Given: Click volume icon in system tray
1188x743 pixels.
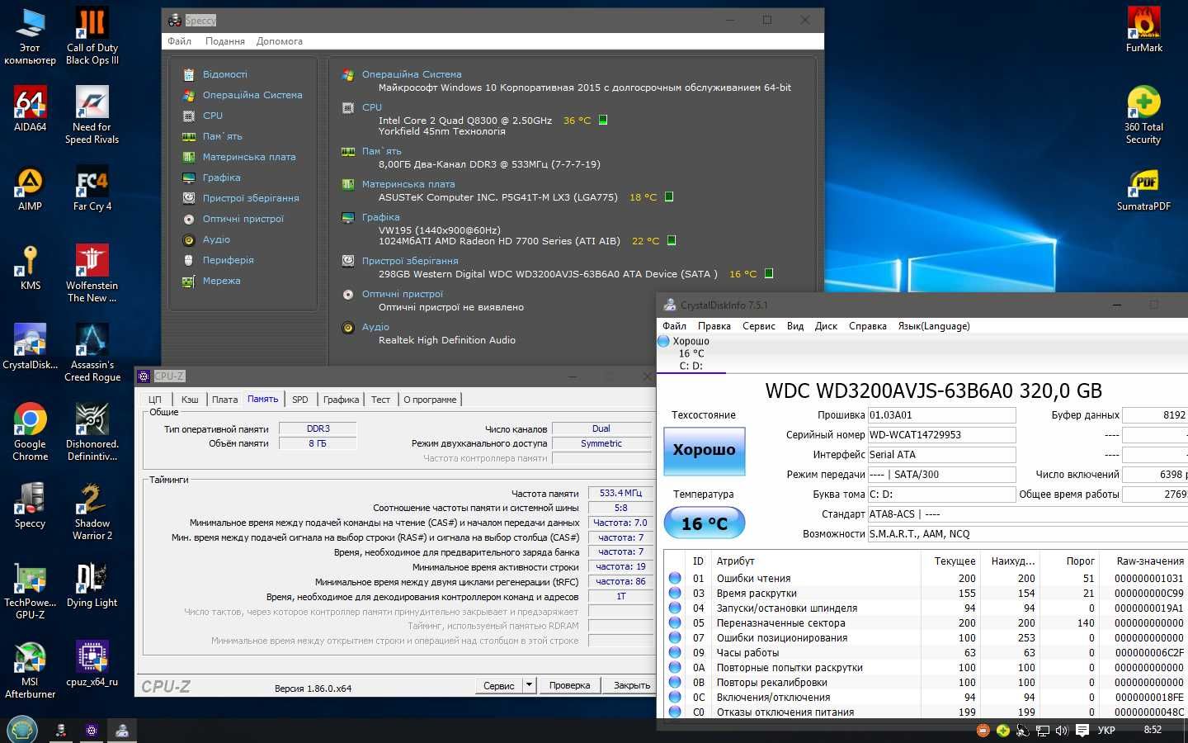Looking at the screenshot, I should (x=1062, y=731).
